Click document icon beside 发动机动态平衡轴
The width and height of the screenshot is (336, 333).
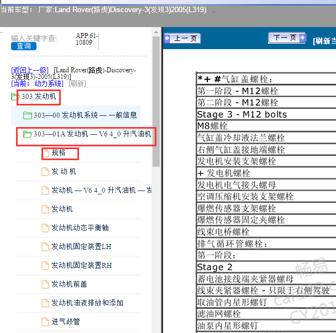coord(45,228)
